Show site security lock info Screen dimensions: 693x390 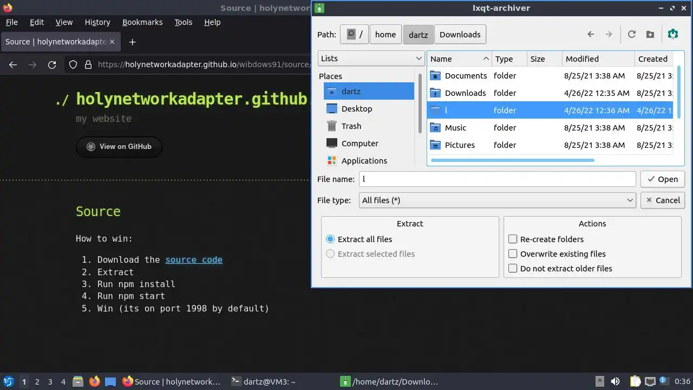[x=88, y=64]
